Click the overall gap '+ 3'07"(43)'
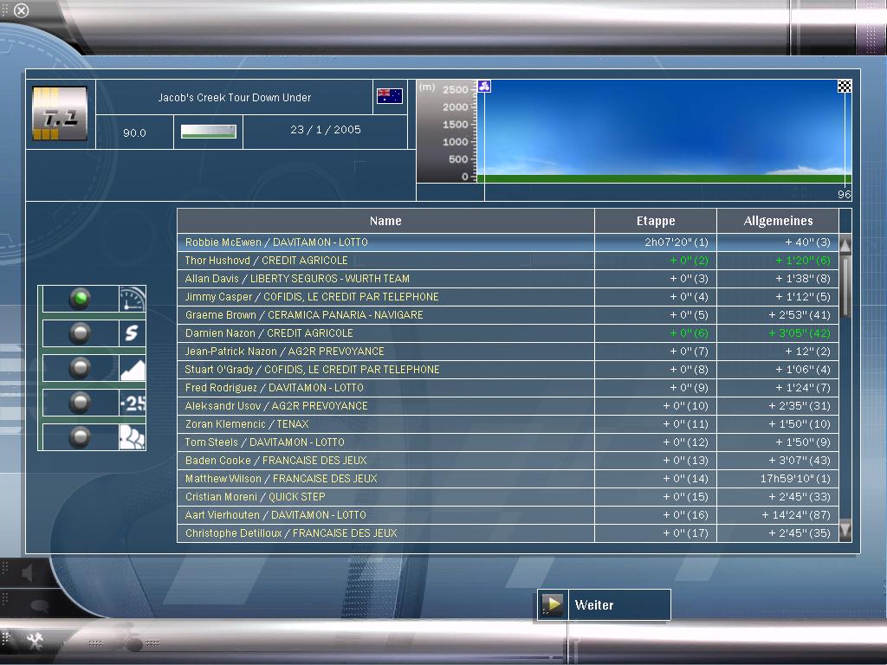Image resolution: width=887 pixels, height=665 pixels. click(800, 461)
